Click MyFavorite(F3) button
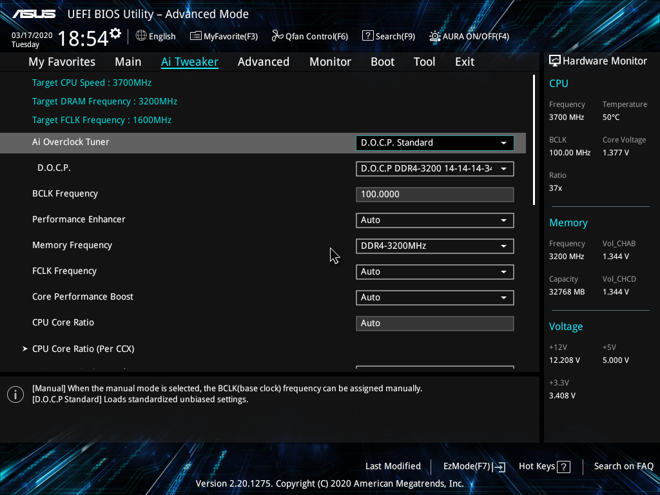Viewport: 660px width, 495px height. 224,36
